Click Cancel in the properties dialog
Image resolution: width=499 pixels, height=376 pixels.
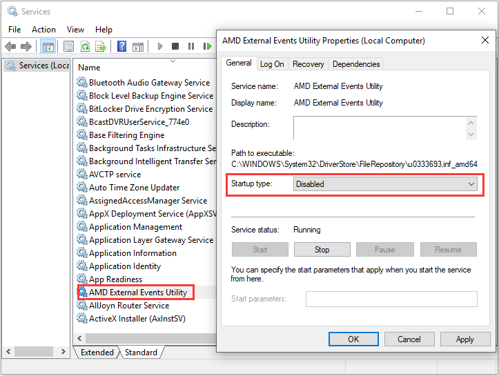click(409, 339)
